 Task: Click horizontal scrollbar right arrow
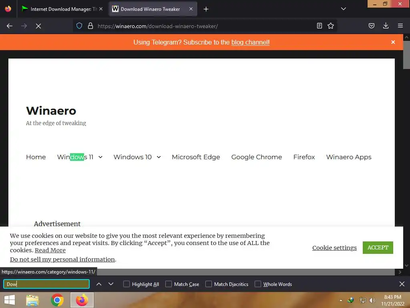[x=400, y=272]
